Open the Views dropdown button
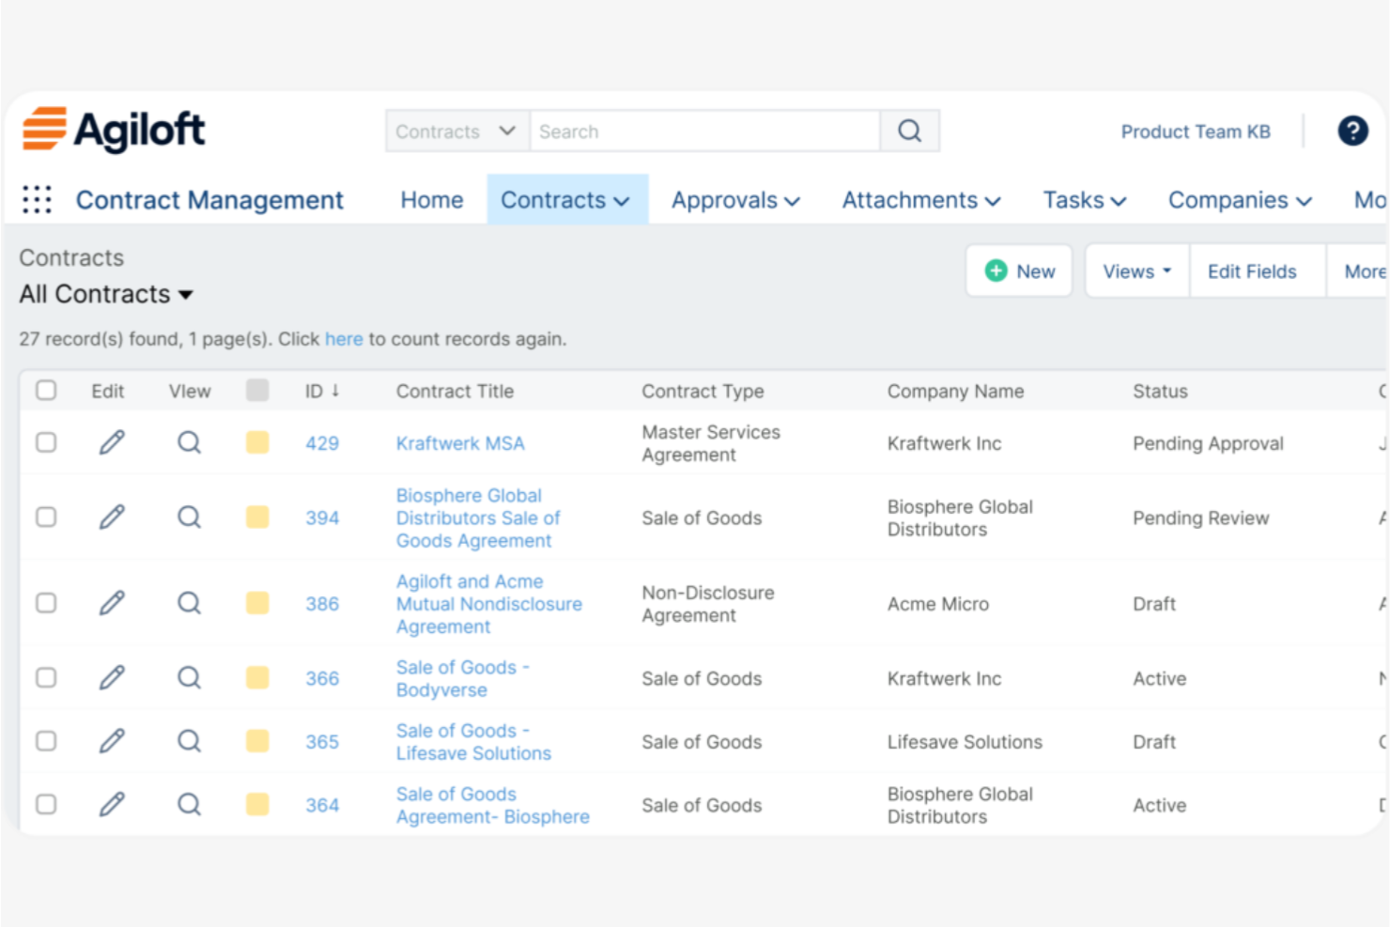The height and width of the screenshot is (927, 1390). coord(1137,270)
